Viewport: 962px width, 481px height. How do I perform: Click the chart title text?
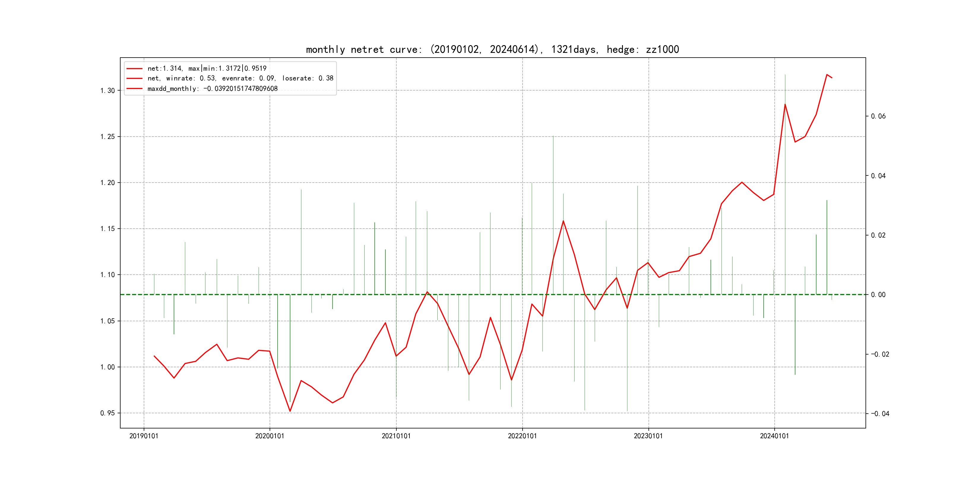492,49
